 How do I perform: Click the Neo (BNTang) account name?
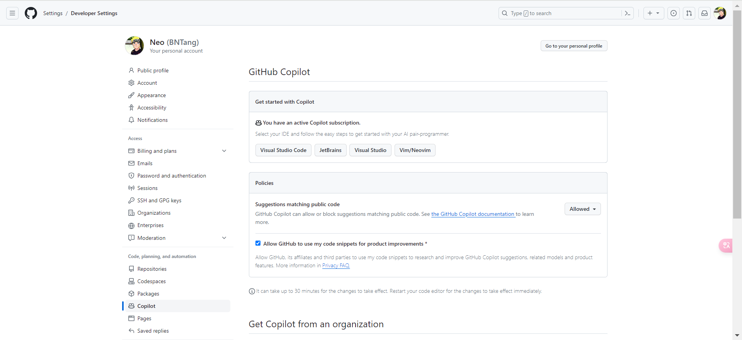[174, 42]
